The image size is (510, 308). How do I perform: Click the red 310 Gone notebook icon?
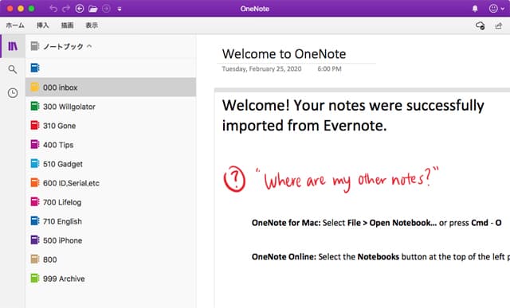[35, 126]
